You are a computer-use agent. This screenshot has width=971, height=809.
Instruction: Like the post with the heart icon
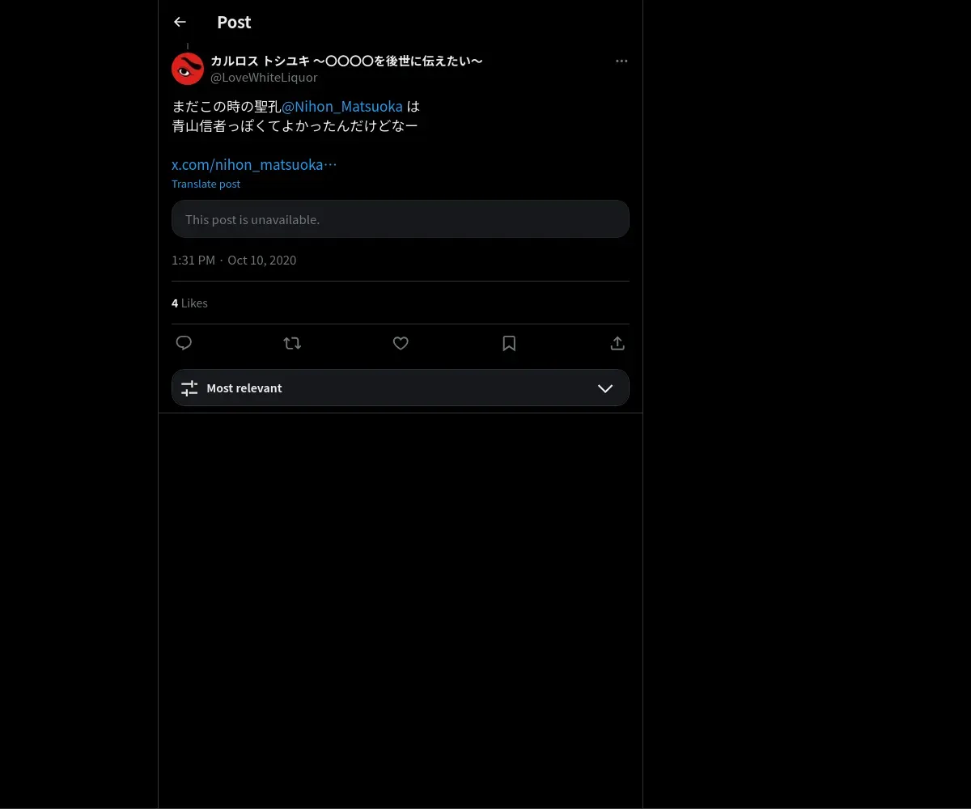[401, 343]
